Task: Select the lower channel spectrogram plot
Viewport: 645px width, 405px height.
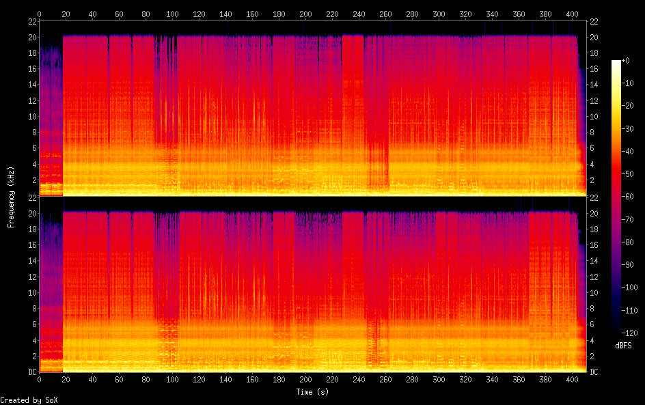Action: click(x=313, y=285)
